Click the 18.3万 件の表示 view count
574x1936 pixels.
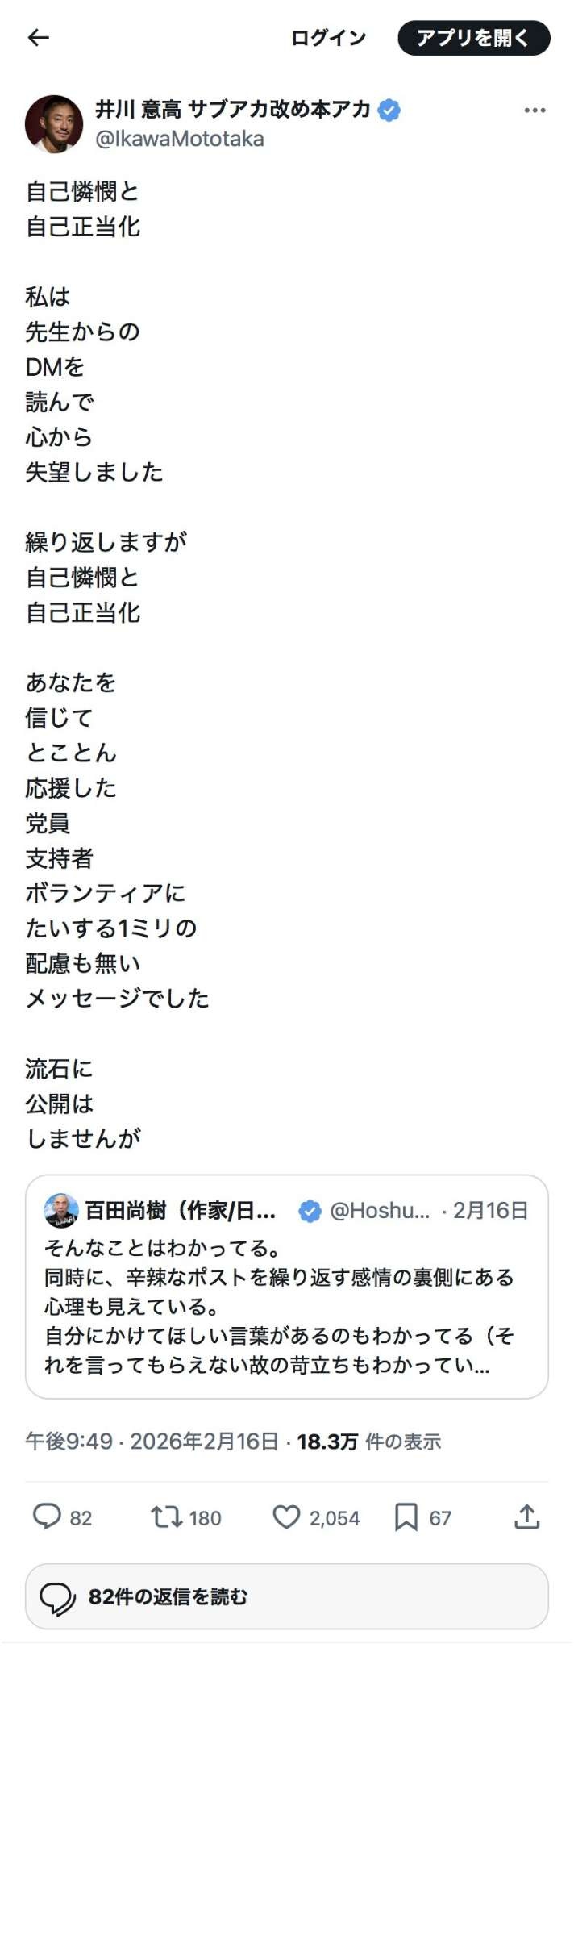pos(368,1442)
